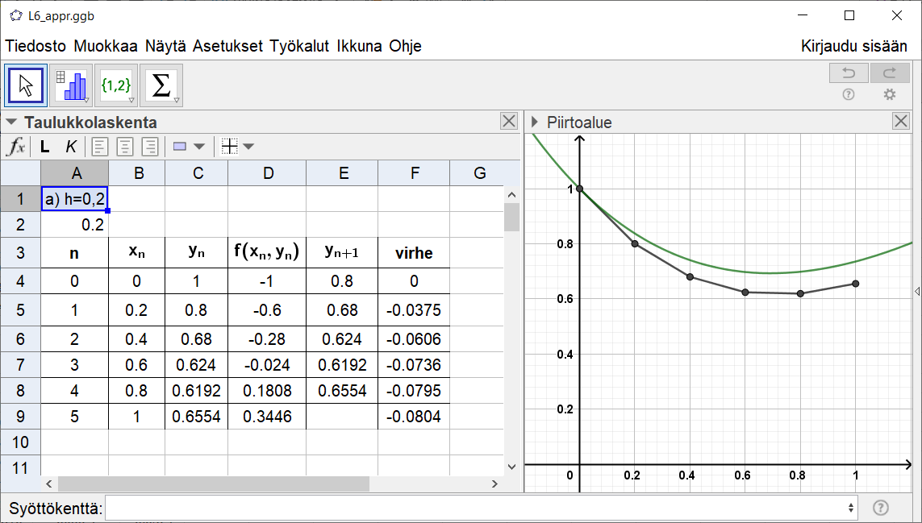Toggle bold formatting with L
The width and height of the screenshot is (922, 523).
point(44,146)
